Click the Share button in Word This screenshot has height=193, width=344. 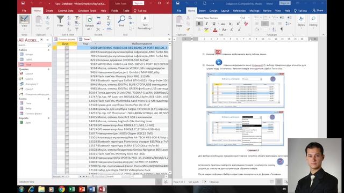click(318, 11)
